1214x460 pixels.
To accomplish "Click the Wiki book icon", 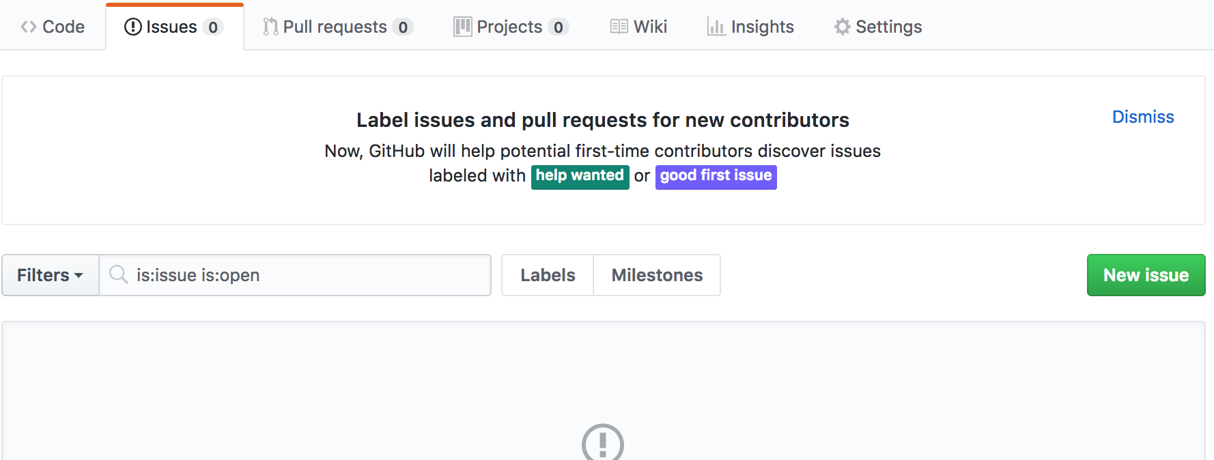I will coord(619,27).
